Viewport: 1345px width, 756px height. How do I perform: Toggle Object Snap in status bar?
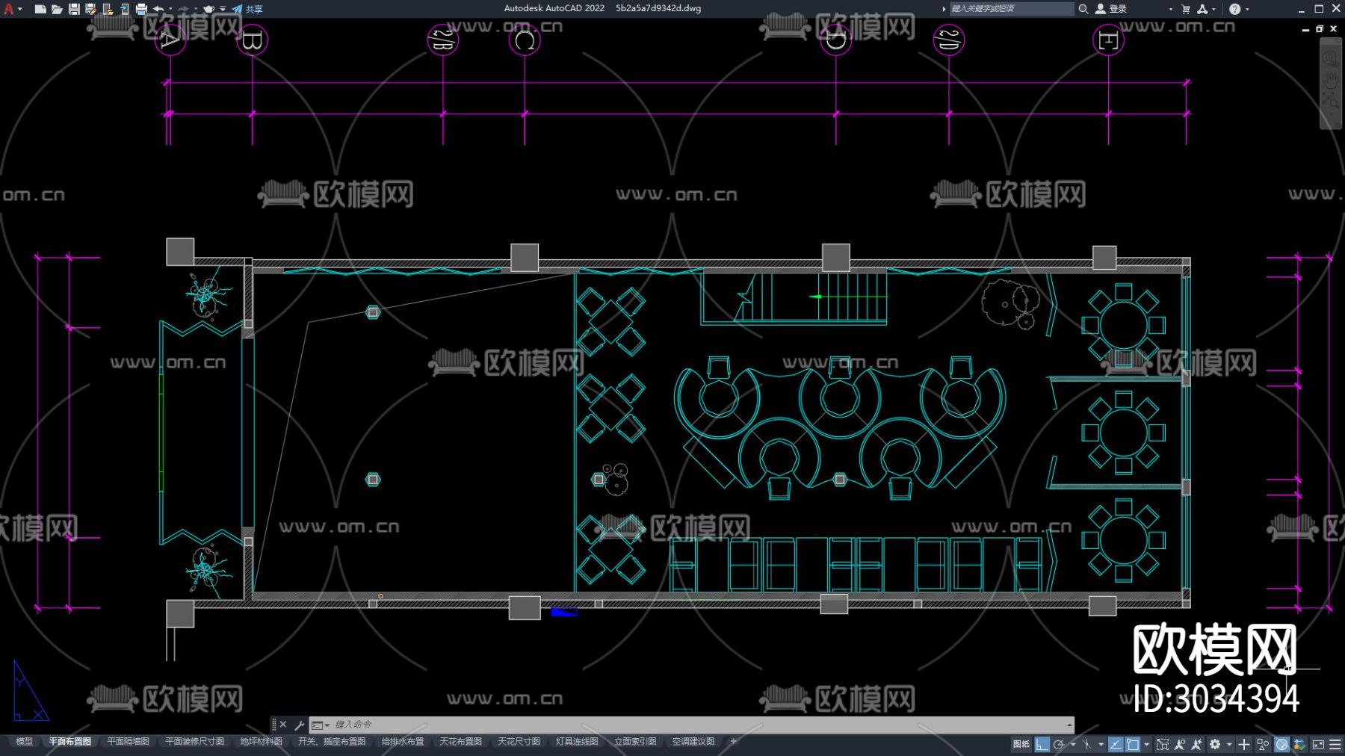(1133, 744)
